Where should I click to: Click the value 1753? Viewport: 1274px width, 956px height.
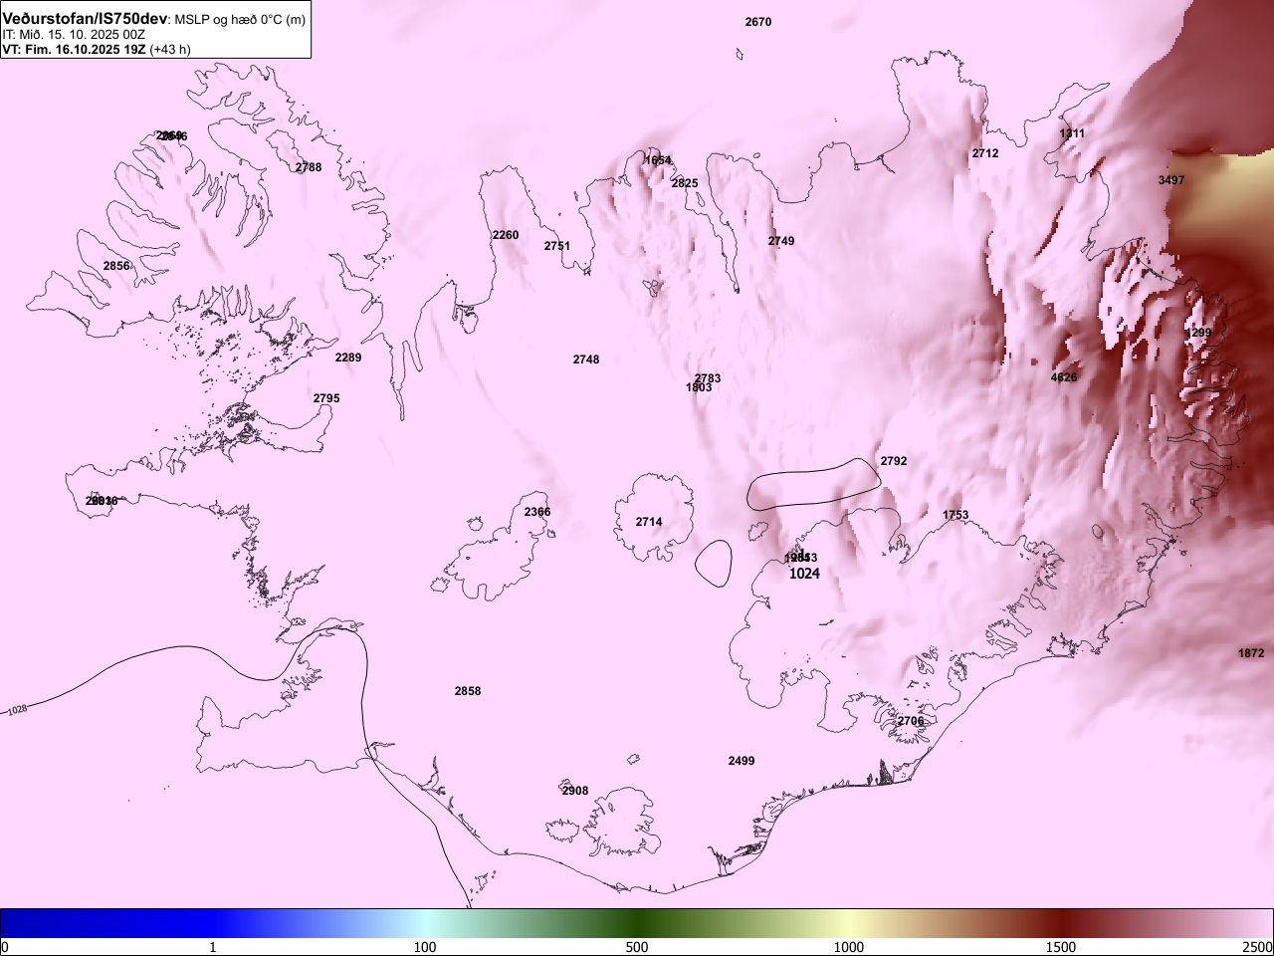coord(955,515)
